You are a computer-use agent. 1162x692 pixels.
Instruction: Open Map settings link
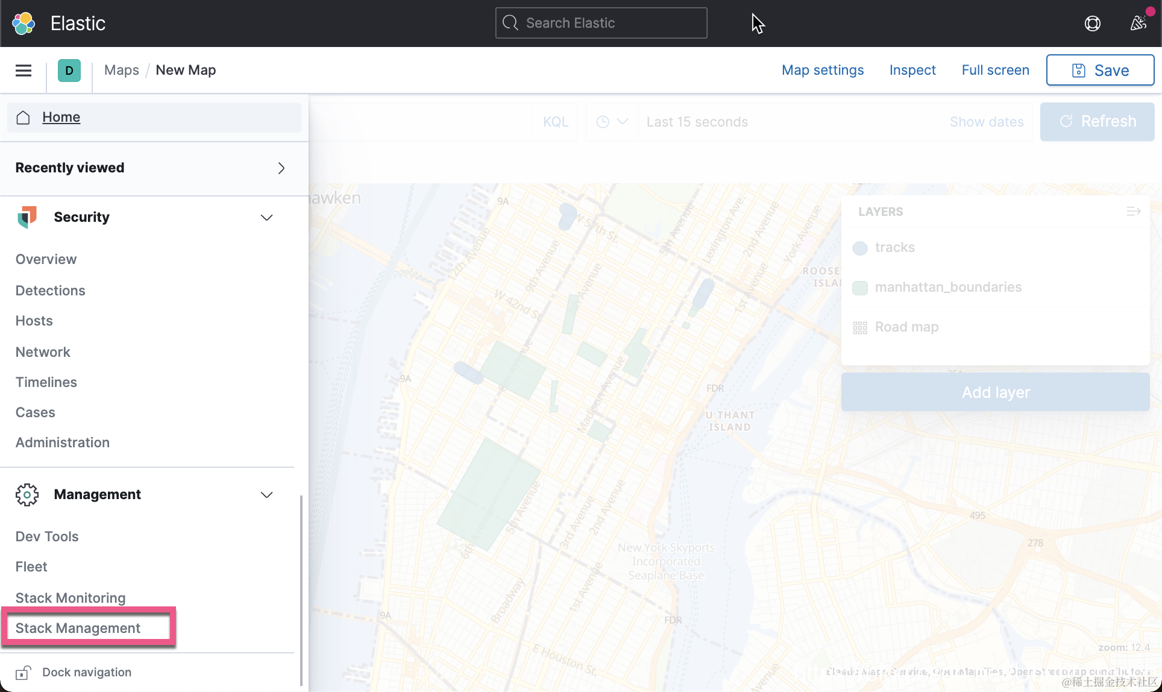tap(822, 71)
